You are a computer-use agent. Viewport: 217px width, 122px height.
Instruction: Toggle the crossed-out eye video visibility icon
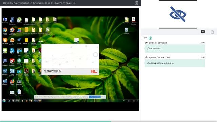coord(178,14)
